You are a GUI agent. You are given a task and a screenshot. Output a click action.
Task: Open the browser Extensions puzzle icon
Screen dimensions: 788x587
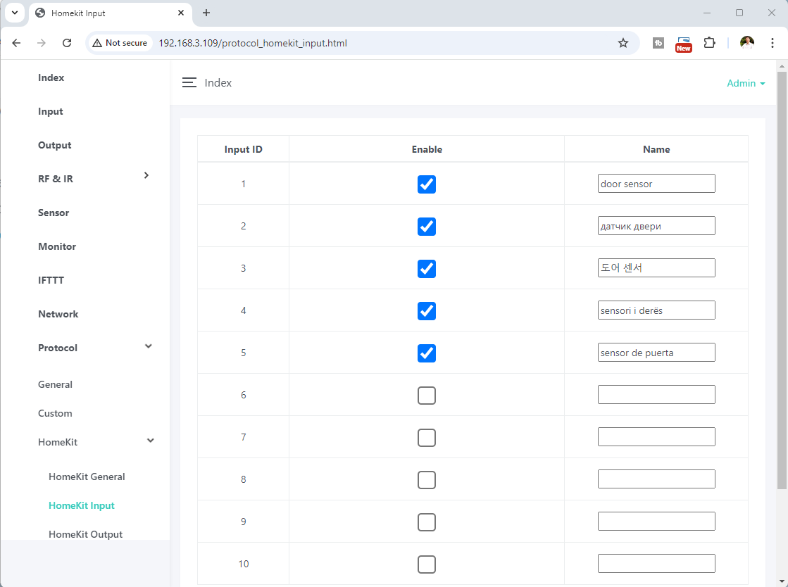point(709,43)
